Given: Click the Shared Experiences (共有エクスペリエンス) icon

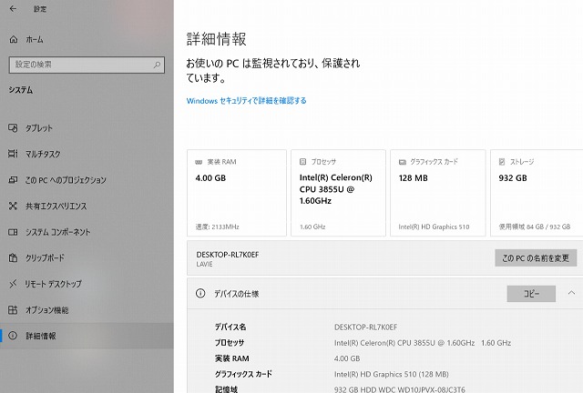Looking at the screenshot, I should click(x=13, y=206).
